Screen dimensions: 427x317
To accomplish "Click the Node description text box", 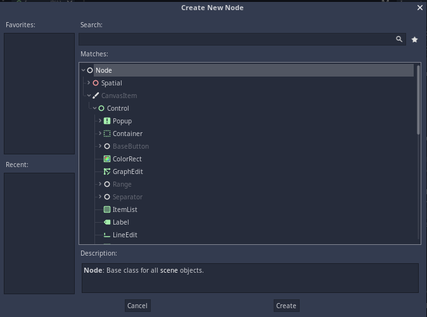I will point(250,278).
